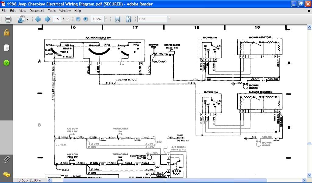Expand the 125% zoom level dropdown
The image size is (312, 183).
pos(106,19)
